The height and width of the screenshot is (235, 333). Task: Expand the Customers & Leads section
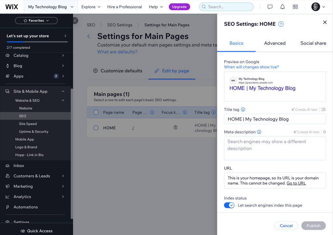[x=63, y=176]
